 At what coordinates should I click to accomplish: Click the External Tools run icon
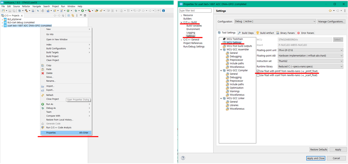[90, 11]
